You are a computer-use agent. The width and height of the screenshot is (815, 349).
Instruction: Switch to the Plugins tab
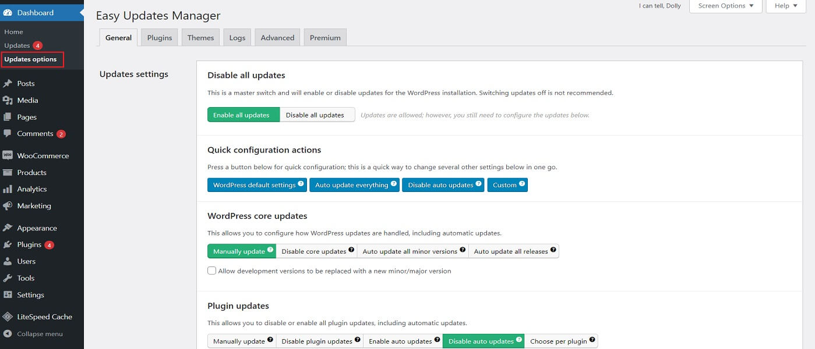160,37
